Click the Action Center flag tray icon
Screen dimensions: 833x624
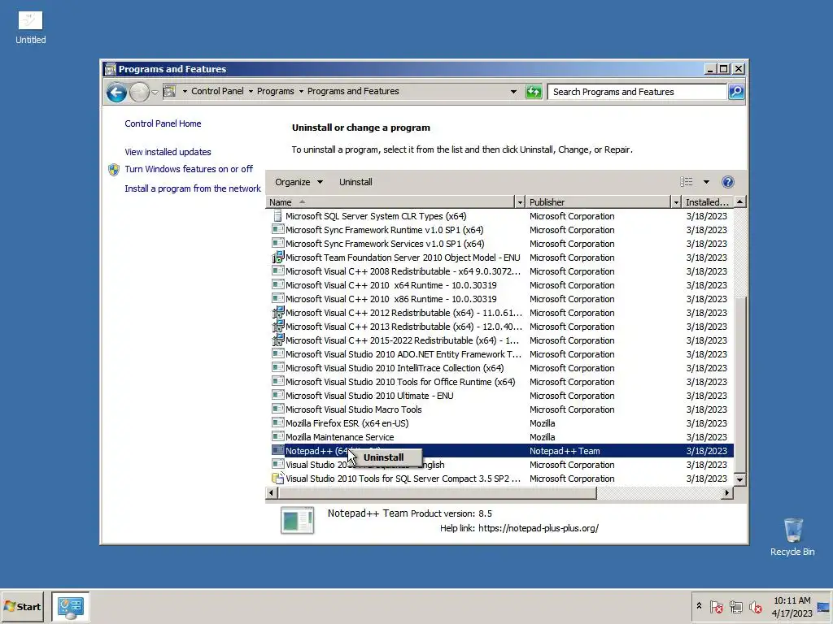[716, 606]
